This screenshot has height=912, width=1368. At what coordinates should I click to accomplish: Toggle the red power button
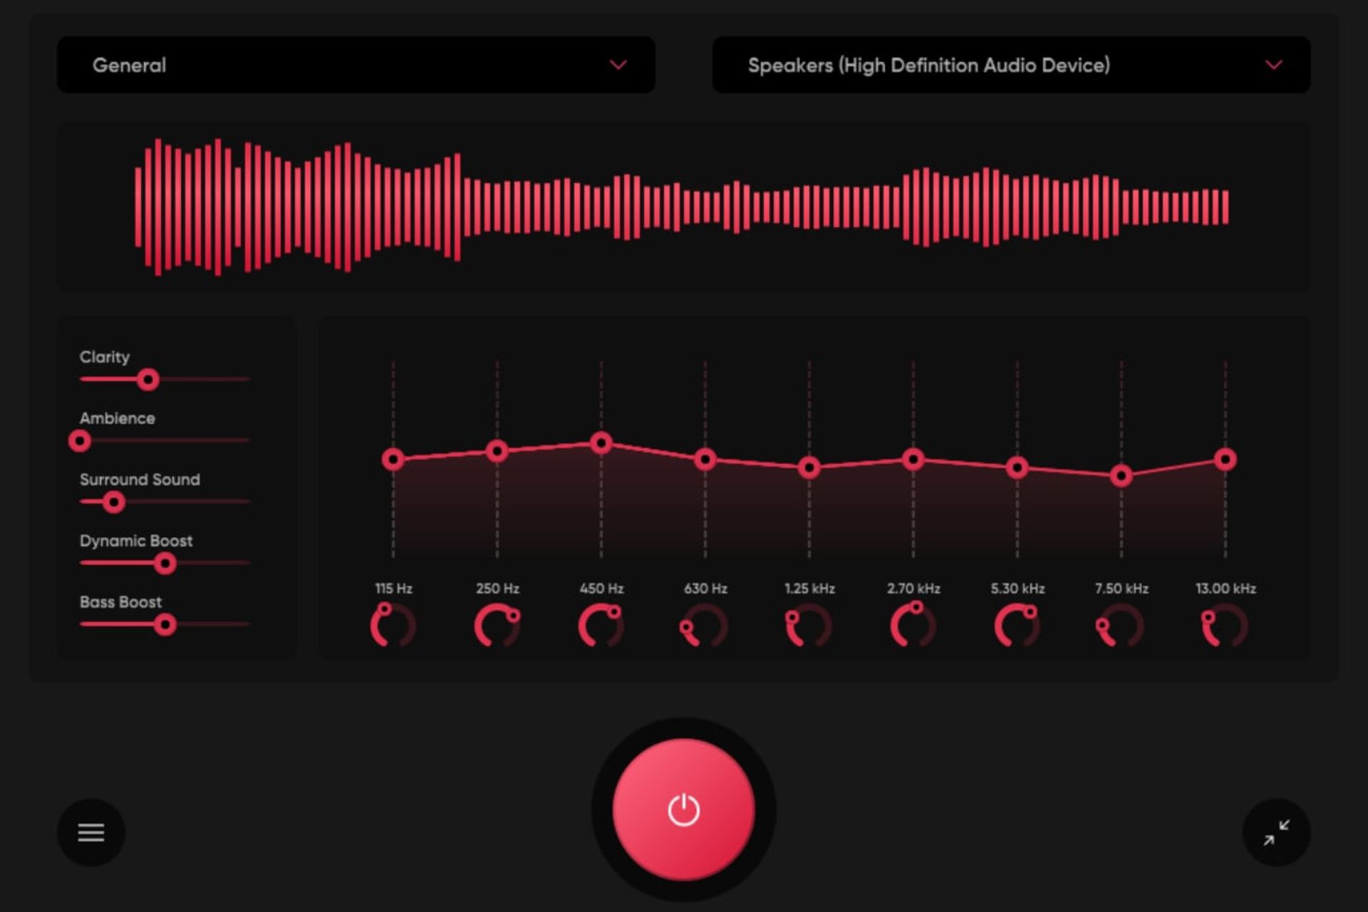tap(683, 809)
